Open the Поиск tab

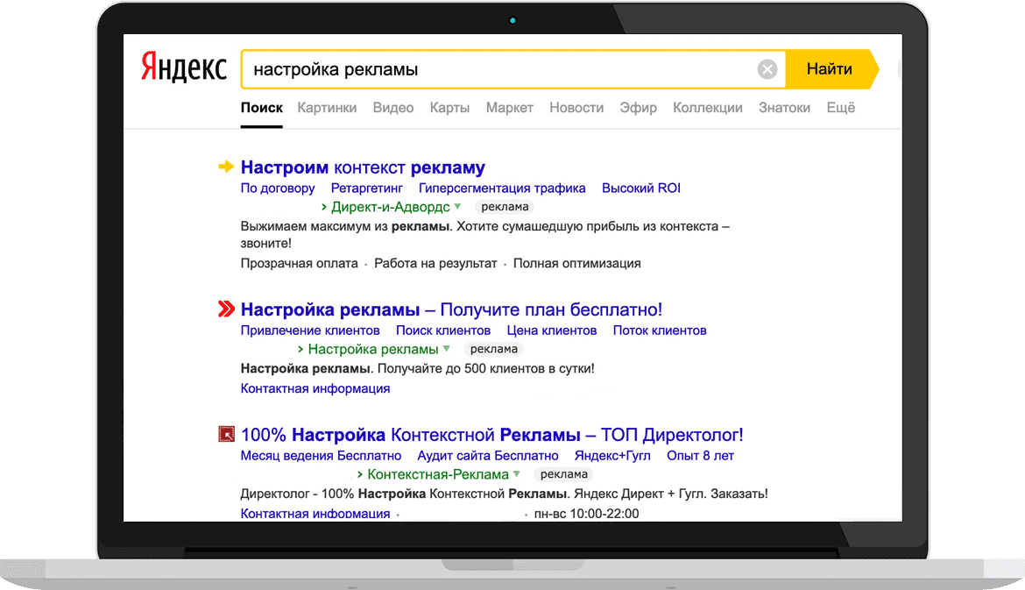pyautogui.click(x=261, y=107)
